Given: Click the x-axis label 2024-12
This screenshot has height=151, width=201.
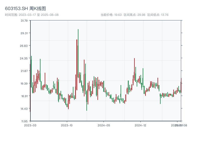Looking at the screenshot, I should (x=140, y=125).
